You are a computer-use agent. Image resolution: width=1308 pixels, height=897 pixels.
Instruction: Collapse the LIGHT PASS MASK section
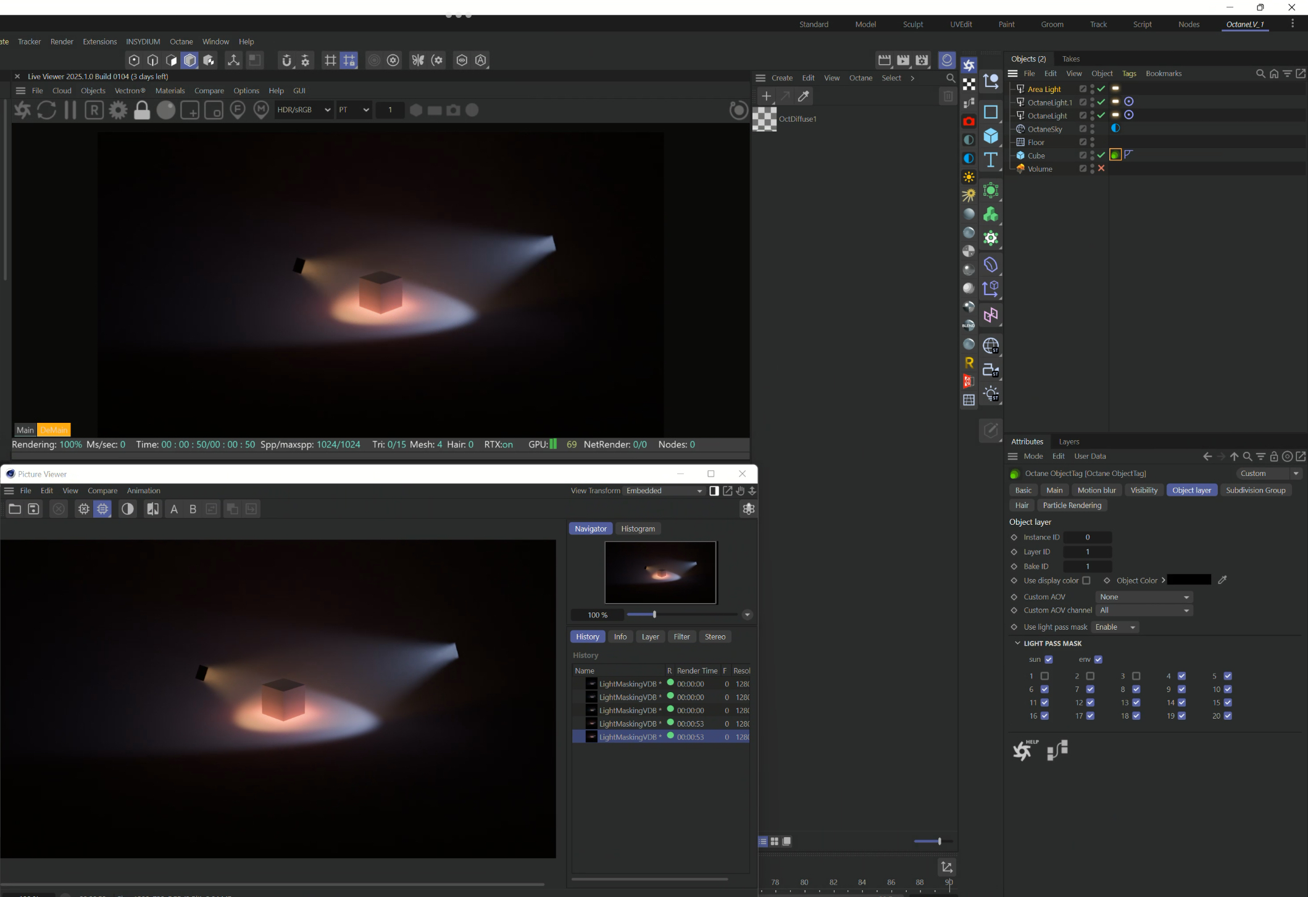point(1017,643)
